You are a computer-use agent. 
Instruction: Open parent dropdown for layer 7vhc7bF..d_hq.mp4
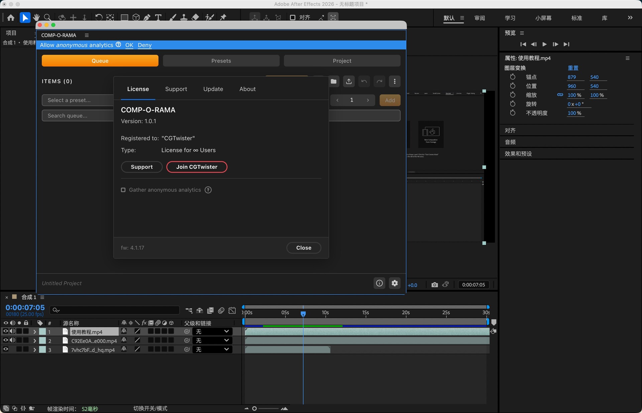[212, 350]
